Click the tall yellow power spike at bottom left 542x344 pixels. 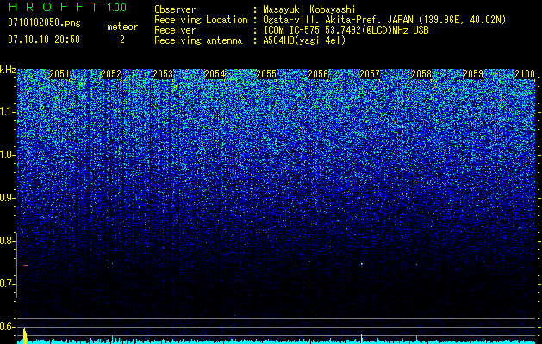click(x=25, y=336)
